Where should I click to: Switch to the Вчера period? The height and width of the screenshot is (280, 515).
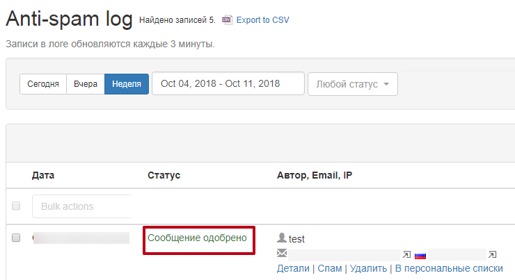[x=86, y=84]
